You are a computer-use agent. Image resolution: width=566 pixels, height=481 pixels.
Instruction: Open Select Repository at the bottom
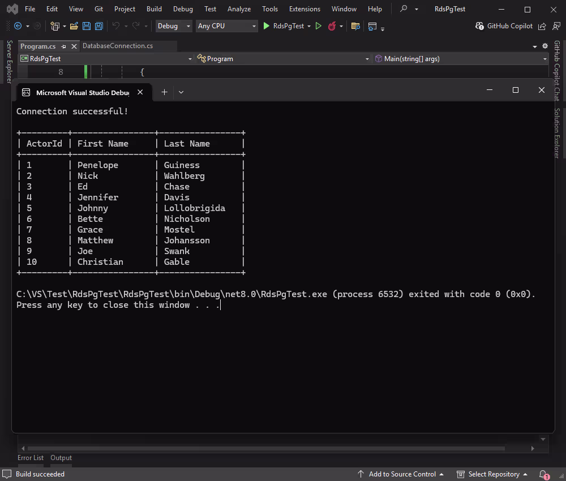[495, 474]
